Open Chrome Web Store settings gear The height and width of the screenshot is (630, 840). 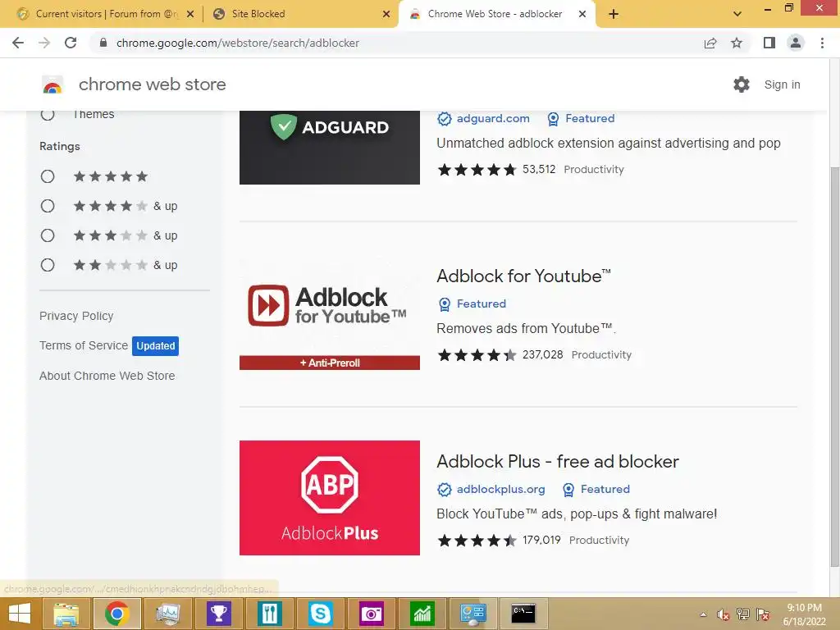pyautogui.click(x=742, y=84)
